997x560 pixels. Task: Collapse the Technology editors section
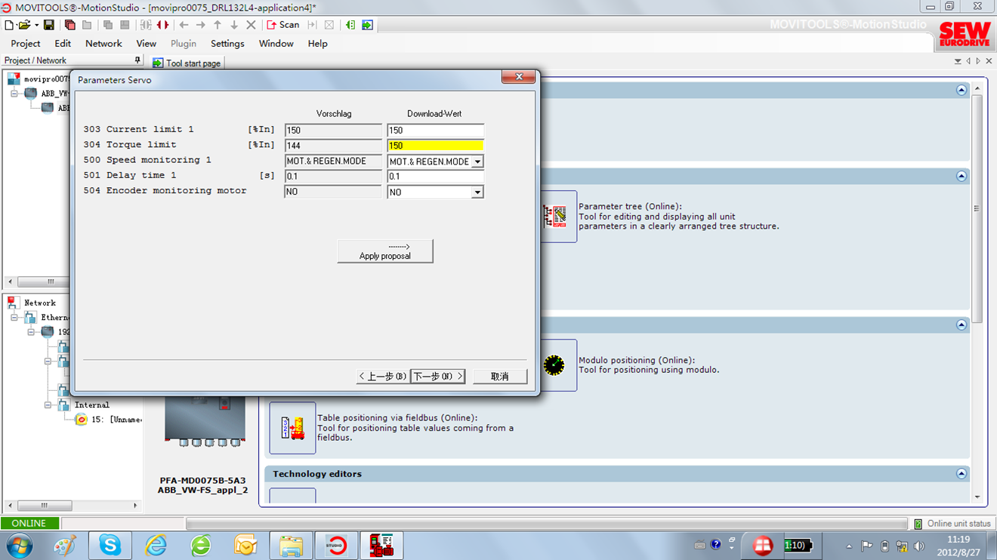tap(962, 474)
